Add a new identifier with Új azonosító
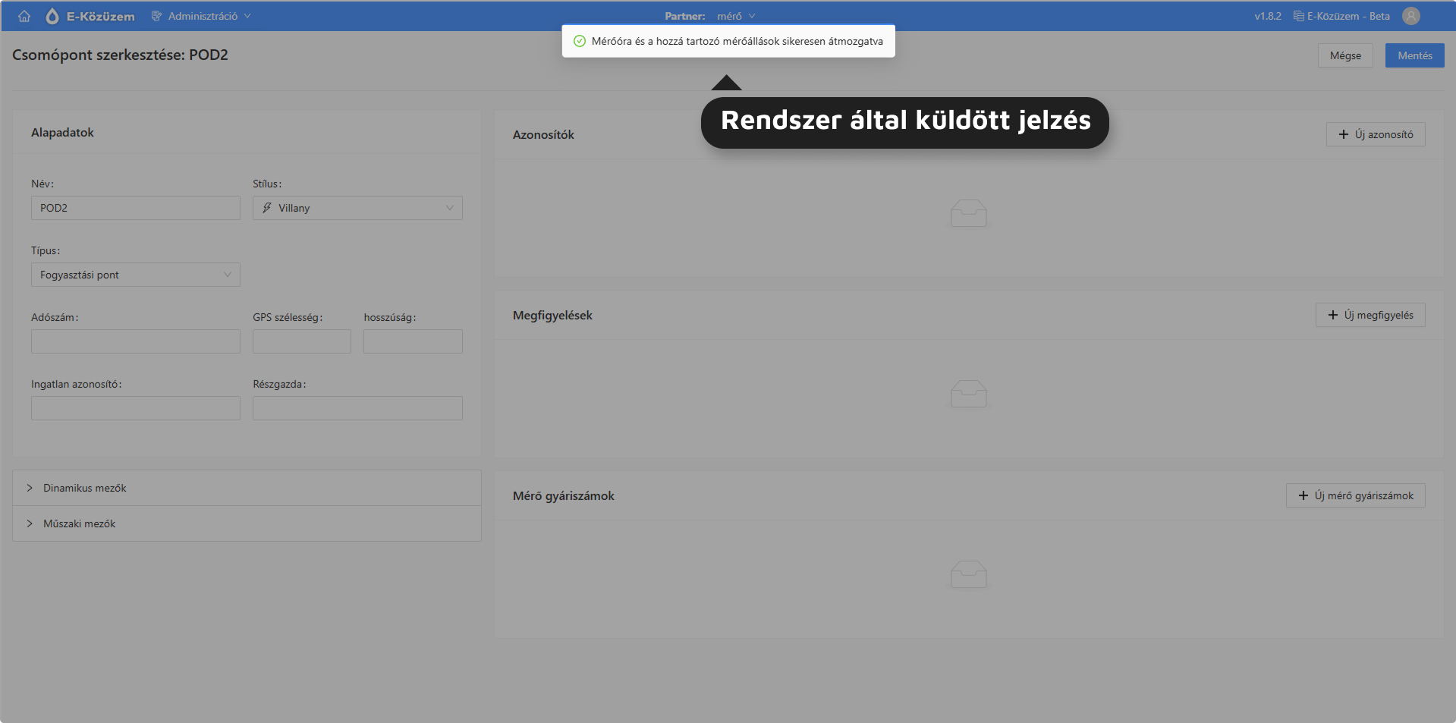Screen dimensions: 1456x723 1375,134
